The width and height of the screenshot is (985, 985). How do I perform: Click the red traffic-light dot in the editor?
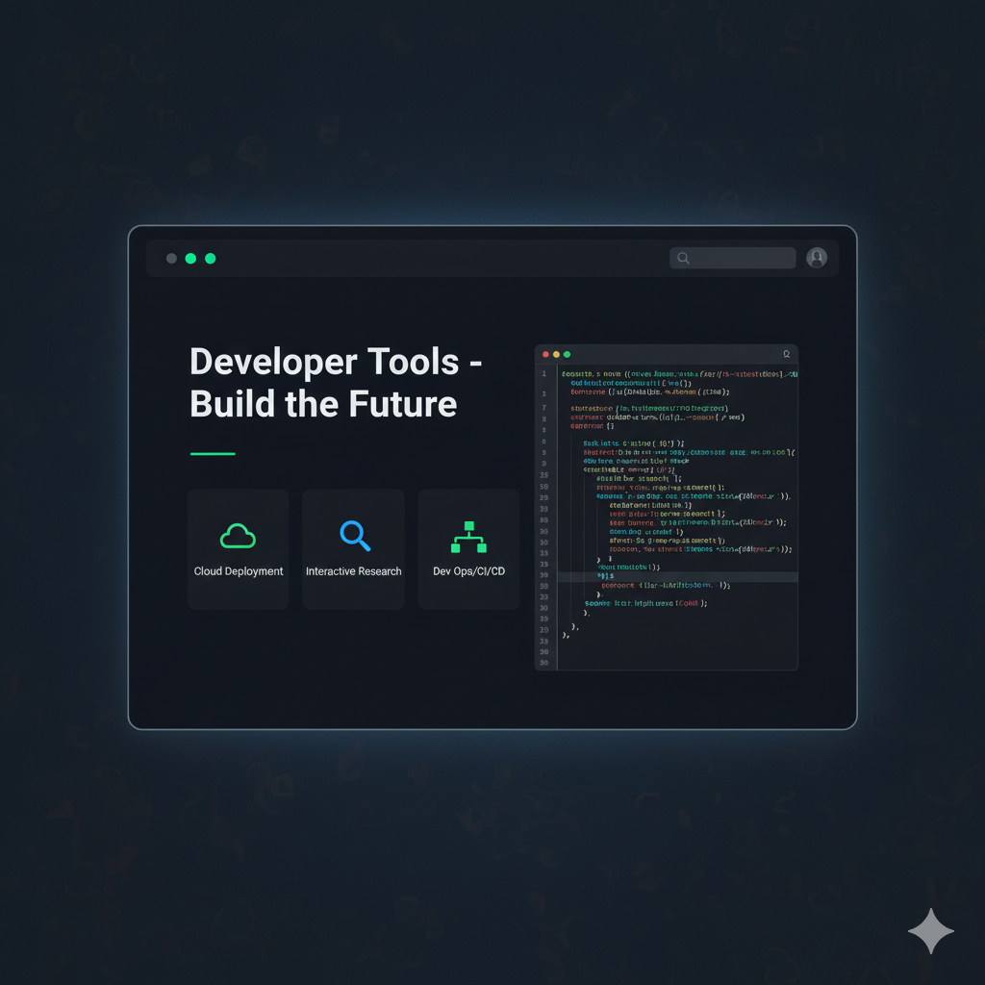click(545, 354)
